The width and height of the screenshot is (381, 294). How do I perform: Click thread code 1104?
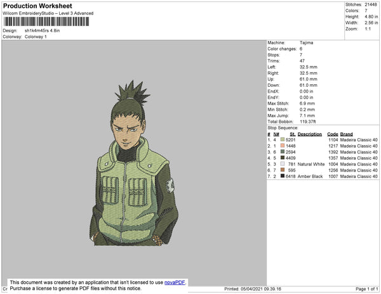coord(333,140)
